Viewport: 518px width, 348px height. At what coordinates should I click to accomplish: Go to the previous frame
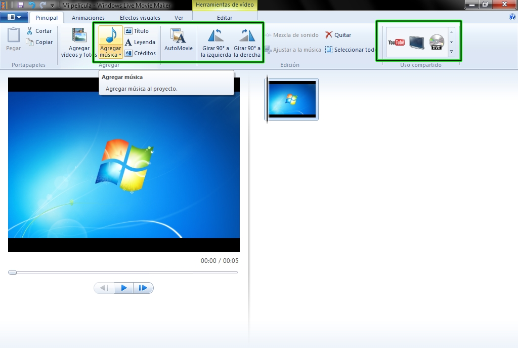(x=104, y=288)
